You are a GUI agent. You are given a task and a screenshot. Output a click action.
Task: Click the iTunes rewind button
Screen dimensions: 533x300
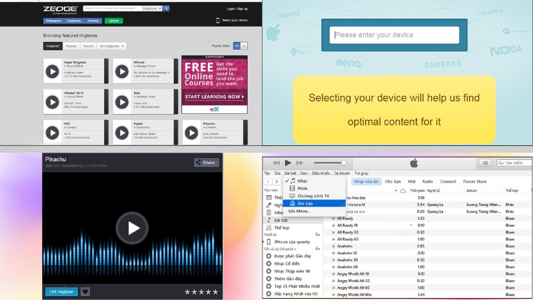tap(276, 163)
